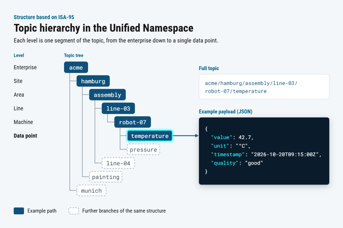Select the hamburg site node
The height and width of the screenshot is (228, 343).
pyautogui.click(x=93, y=81)
